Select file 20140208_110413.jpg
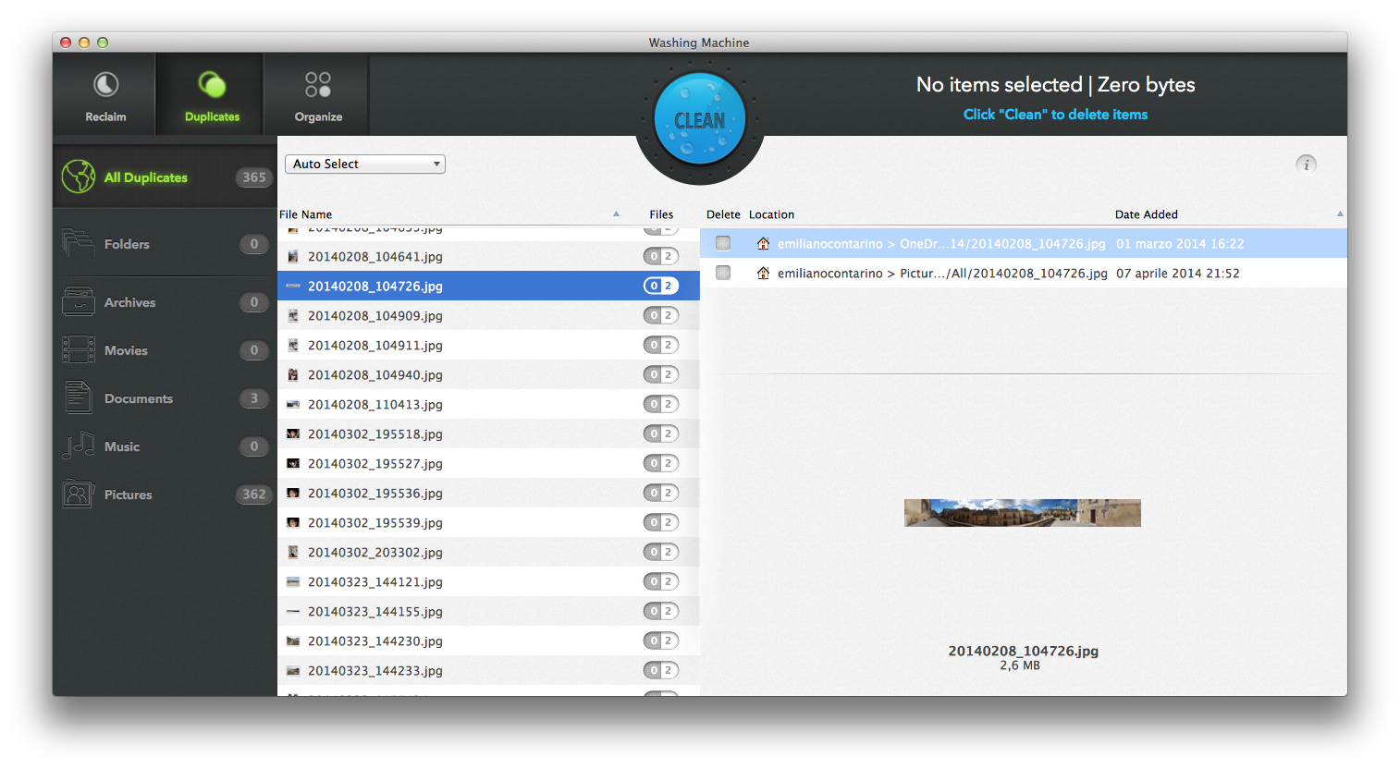Image resolution: width=1400 pixels, height=769 pixels. pos(488,404)
